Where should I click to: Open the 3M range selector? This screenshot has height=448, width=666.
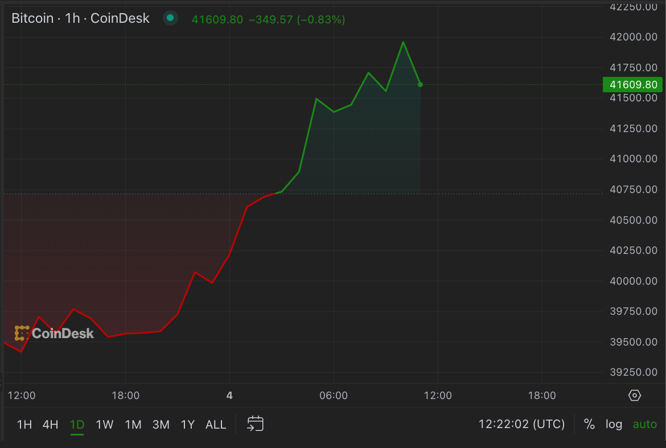pyautogui.click(x=161, y=424)
